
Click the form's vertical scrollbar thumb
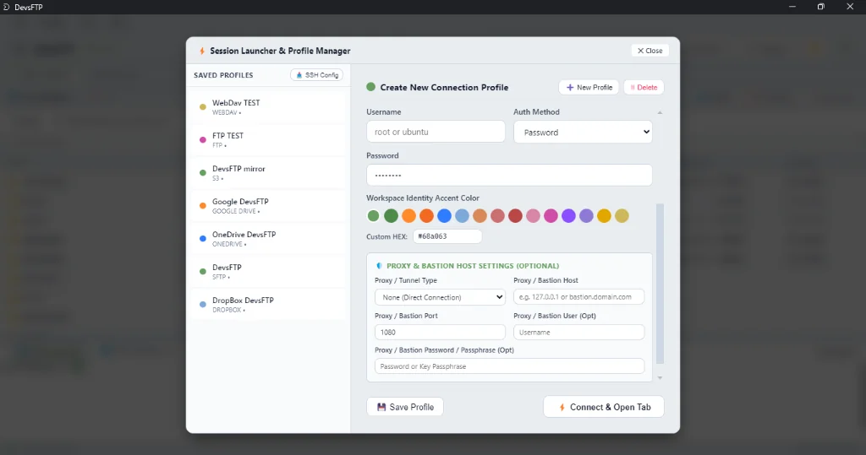click(660, 284)
